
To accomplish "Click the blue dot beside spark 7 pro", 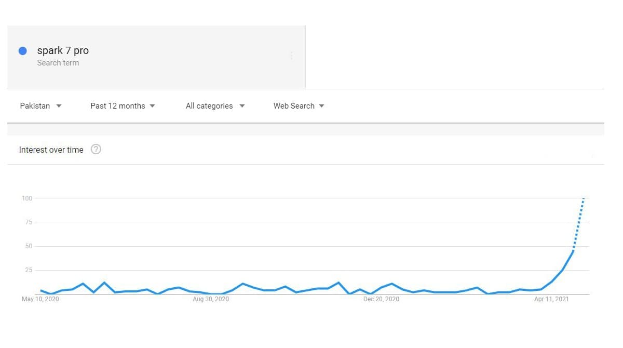I will pyautogui.click(x=23, y=51).
